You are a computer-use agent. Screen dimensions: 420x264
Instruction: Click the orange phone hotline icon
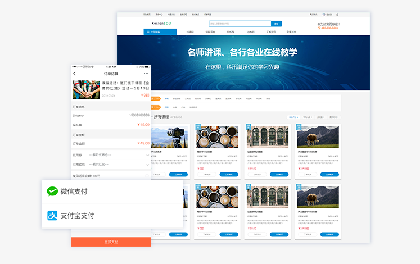click(x=319, y=28)
